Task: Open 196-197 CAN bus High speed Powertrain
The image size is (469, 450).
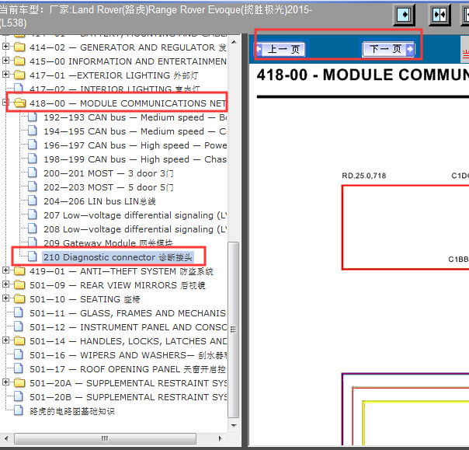Action: (x=135, y=145)
